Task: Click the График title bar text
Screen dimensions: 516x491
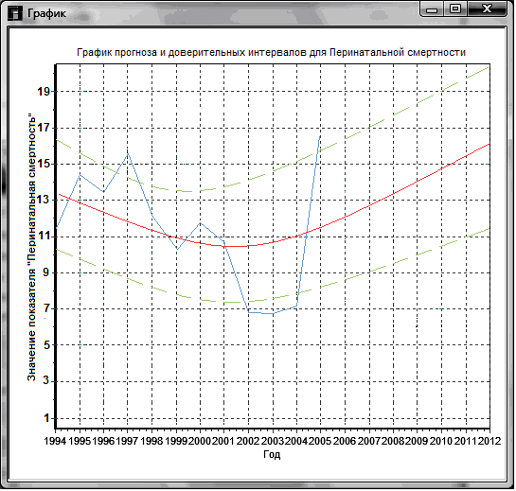Action: (x=46, y=13)
